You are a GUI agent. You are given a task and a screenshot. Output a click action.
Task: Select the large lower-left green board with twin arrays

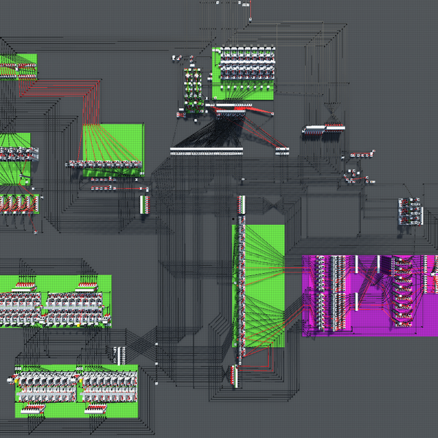point(55,301)
